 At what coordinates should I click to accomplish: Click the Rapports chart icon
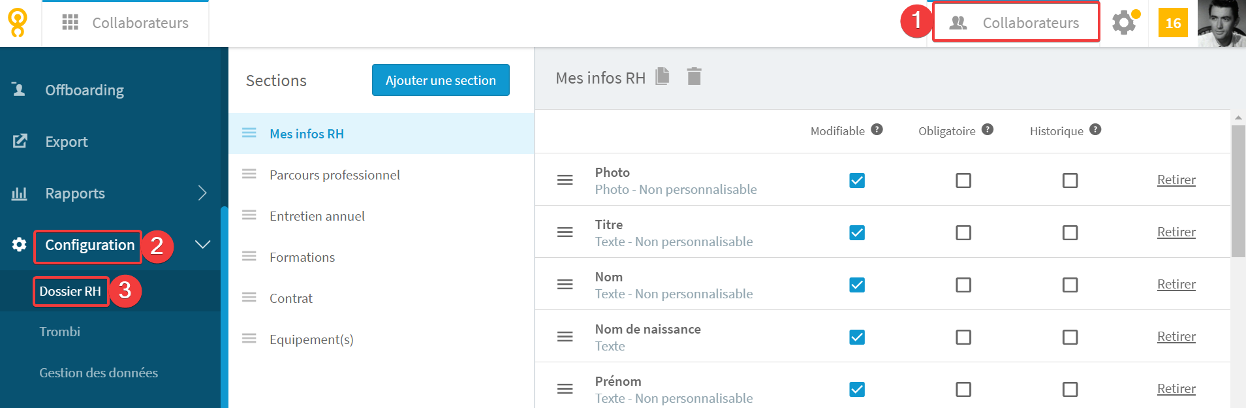click(20, 193)
